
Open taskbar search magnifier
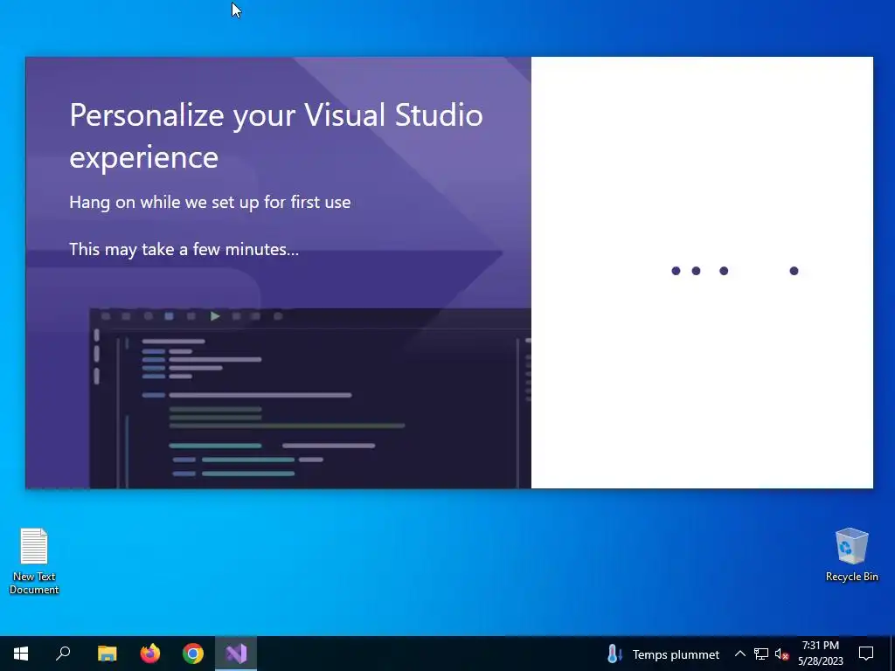click(63, 654)
